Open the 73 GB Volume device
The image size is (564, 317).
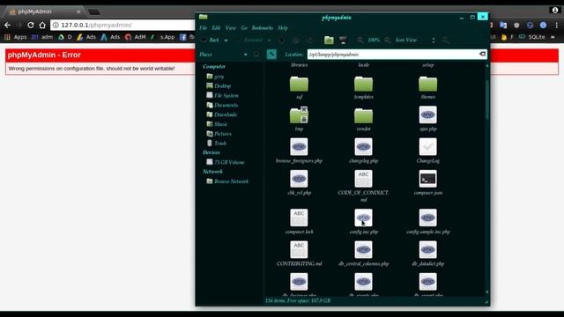pyautogui.click(x=226, y=162)
